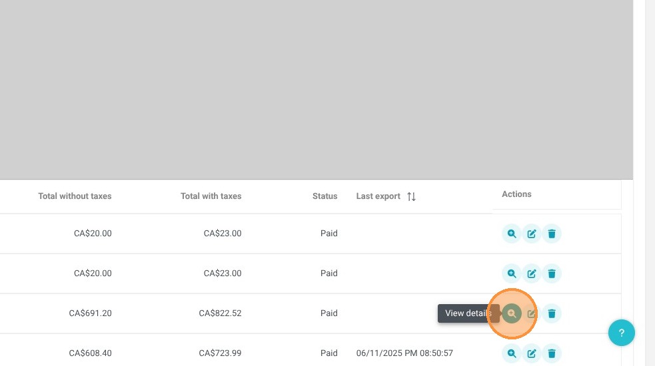Image resolution: width=655 pixels, height=366 pixels.
Task: Click the Status column header
Action: pyautogui.click(x=325, y=196)
